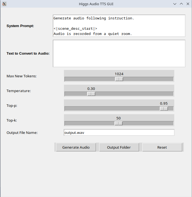The image size is (192, 197).
Task: Click the Top-p slider handle
Action: pos(164,108)
